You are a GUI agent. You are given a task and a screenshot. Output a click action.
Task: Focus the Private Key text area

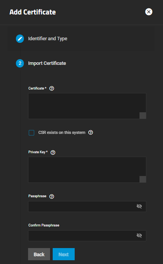coord(87,170)
